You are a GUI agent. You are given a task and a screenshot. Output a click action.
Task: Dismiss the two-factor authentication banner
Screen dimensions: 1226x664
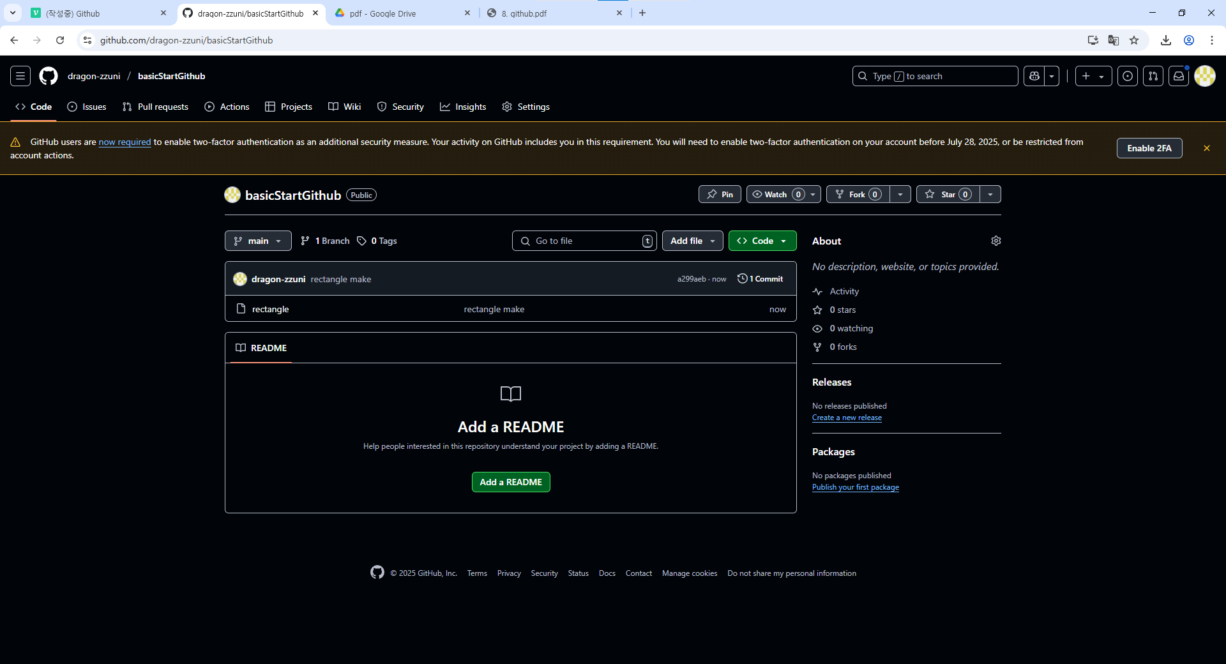[1206, 148]
